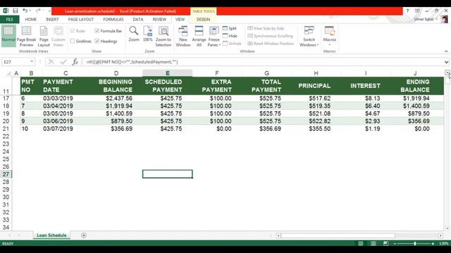The height and width of the screenshot is (253, 451).
Task: Open the FILE tab
Action: point(9,19)
